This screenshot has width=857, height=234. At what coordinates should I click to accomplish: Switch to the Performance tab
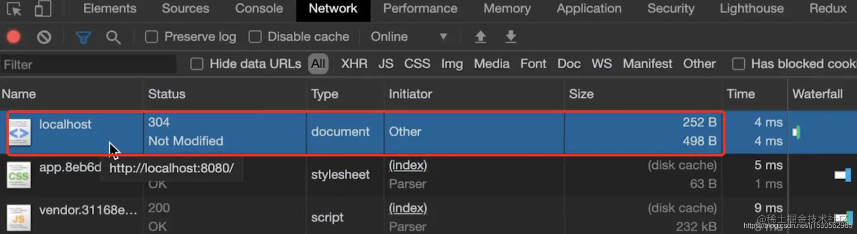420,8
